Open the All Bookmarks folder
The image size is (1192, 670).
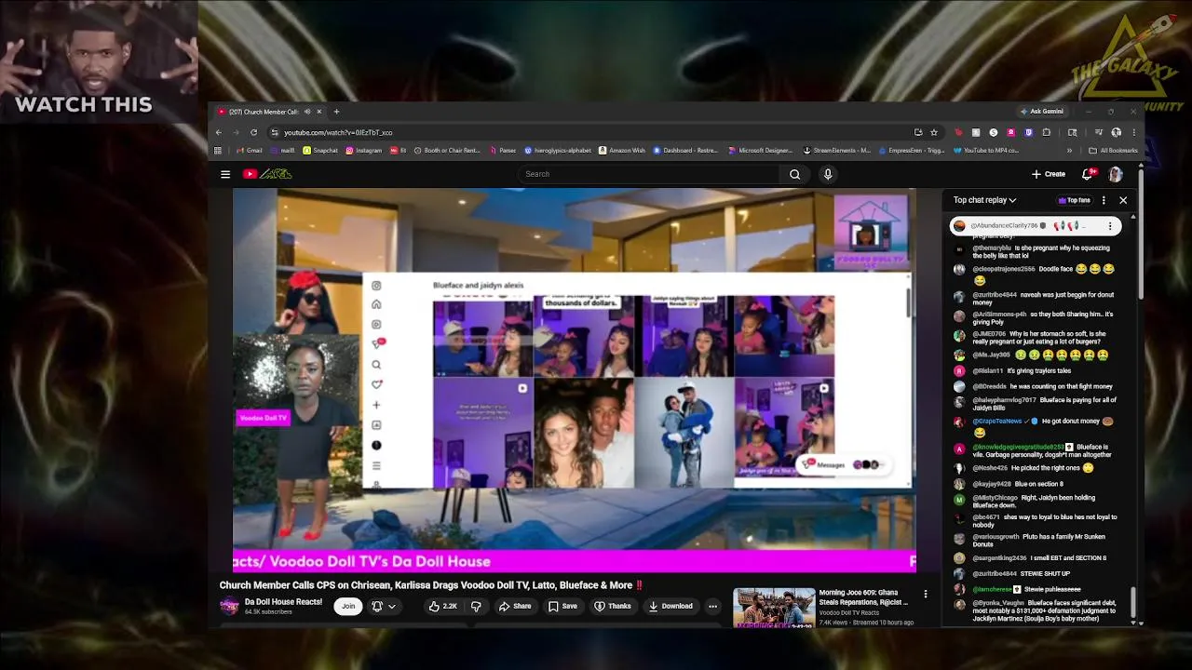click(1113, 150)
